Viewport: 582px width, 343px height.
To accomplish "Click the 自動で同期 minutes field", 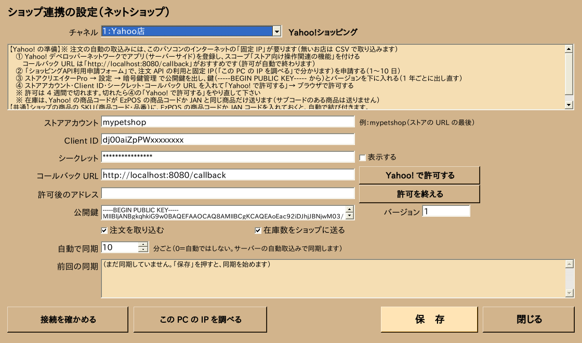I will [120, 247].
